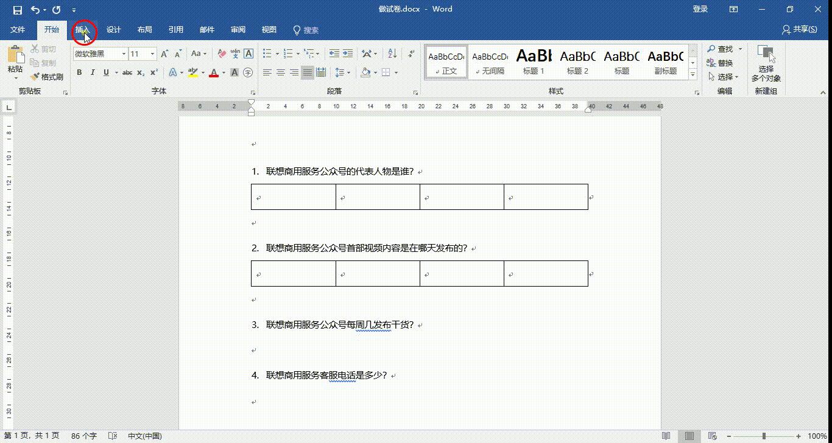Screen dimensions: 832x443
Task: Open the font name dropdown
Action: click(123, 54)
